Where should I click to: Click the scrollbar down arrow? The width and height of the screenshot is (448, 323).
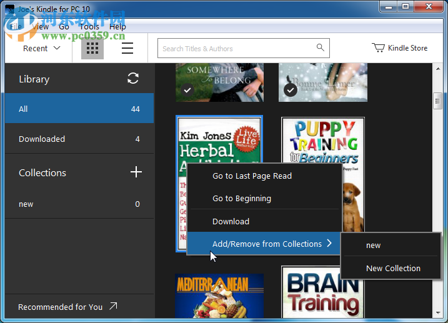pyautogui.click(x=438, y=313)
